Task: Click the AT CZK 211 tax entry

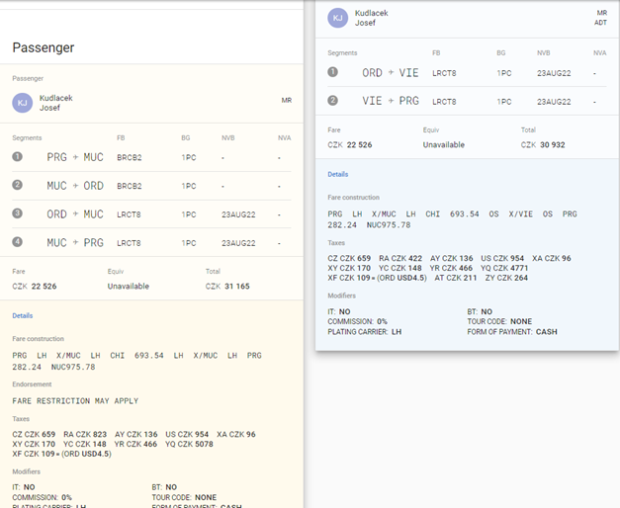Action: pyautogui.click(x=456, y=278)
